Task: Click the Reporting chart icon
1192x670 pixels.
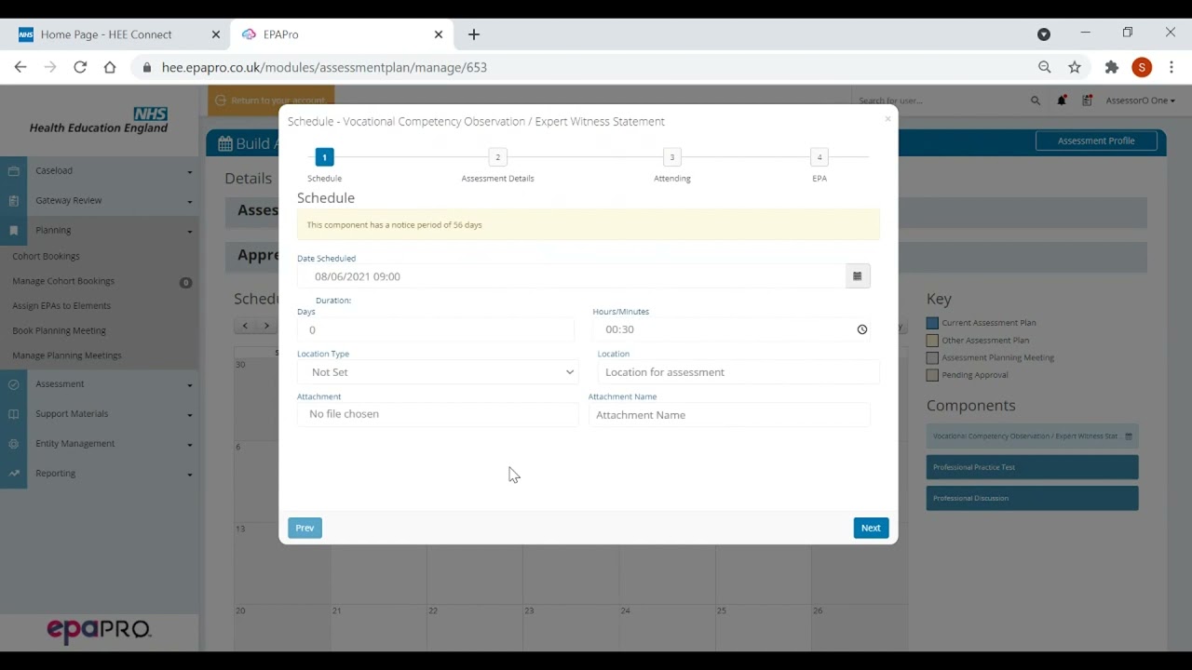Action: pos(13,474)
